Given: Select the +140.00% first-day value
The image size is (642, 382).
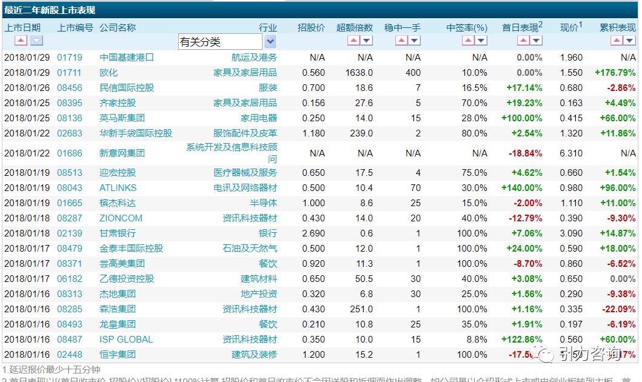Looking at the screenshot, I should pos(522,187).
